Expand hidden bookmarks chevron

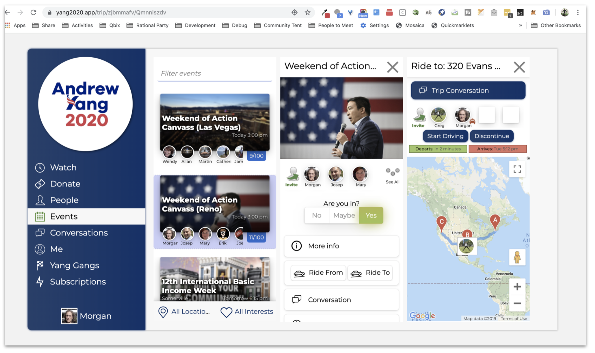pos(520,25)
